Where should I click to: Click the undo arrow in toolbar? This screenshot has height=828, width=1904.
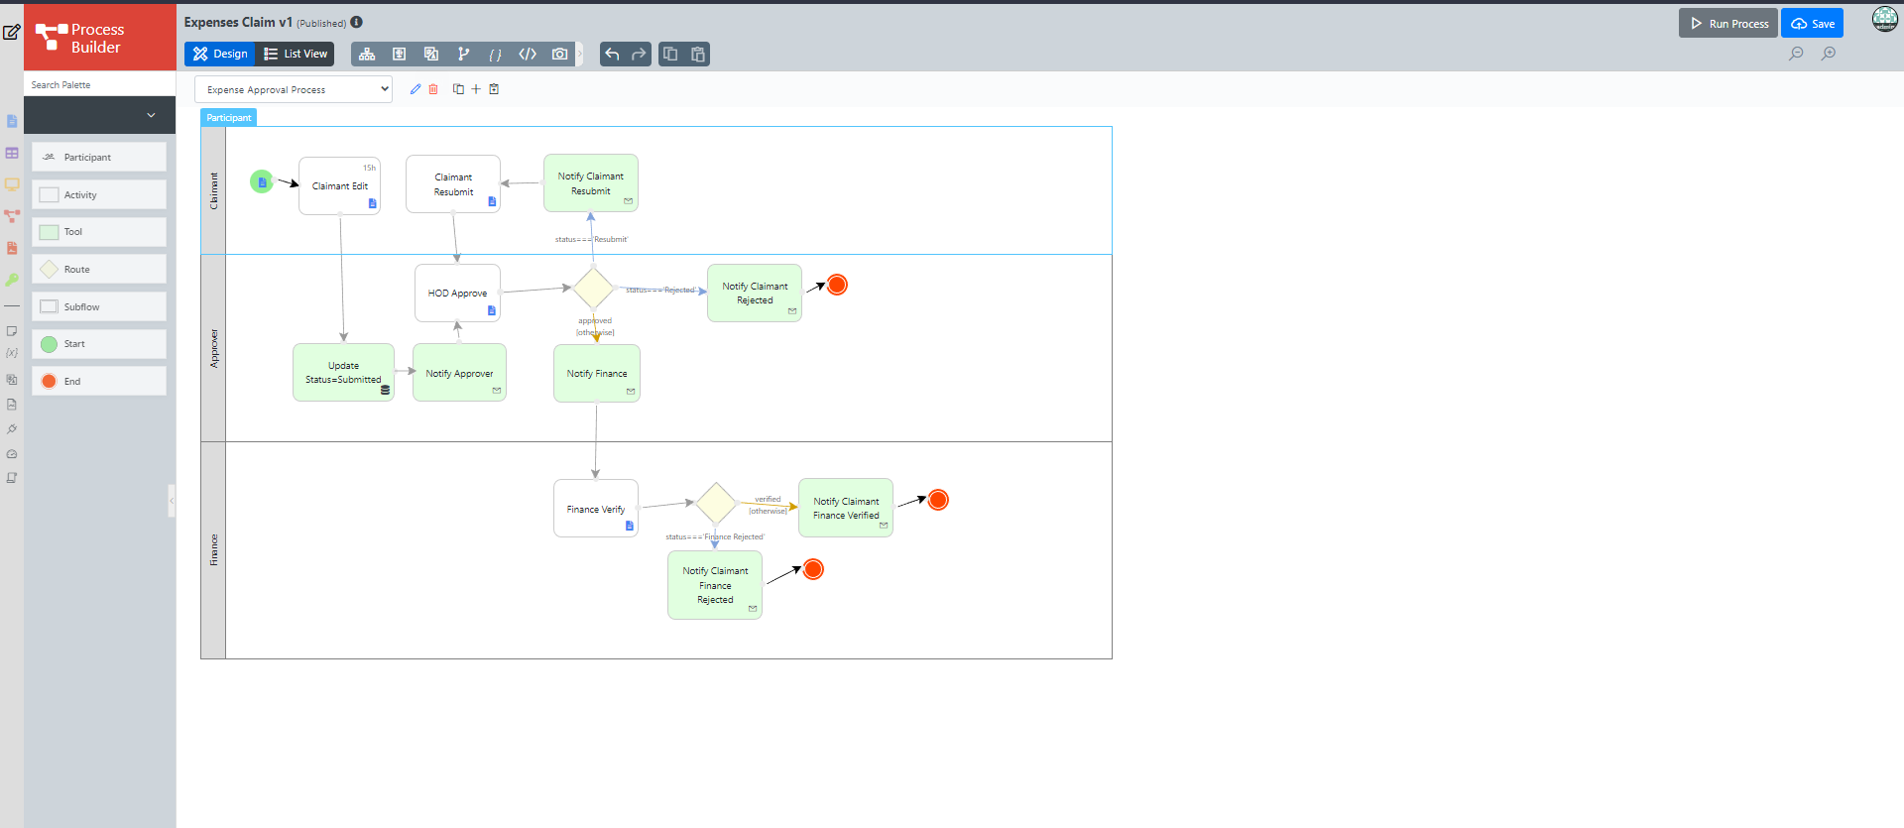tap(612, 55)
